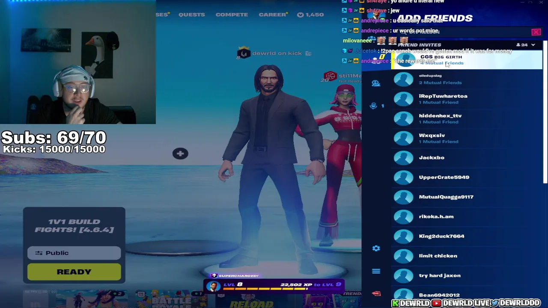The width and height of the screenshot is (548, 308).
Task: Open the QUESTS tab
Action: (191, 15)
